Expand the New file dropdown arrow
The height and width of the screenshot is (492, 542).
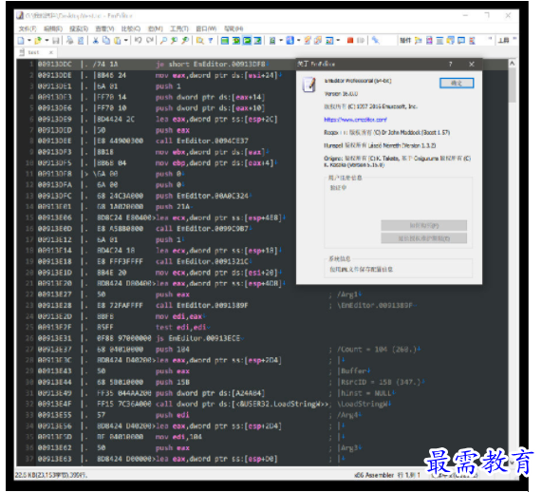click(29, 41)
